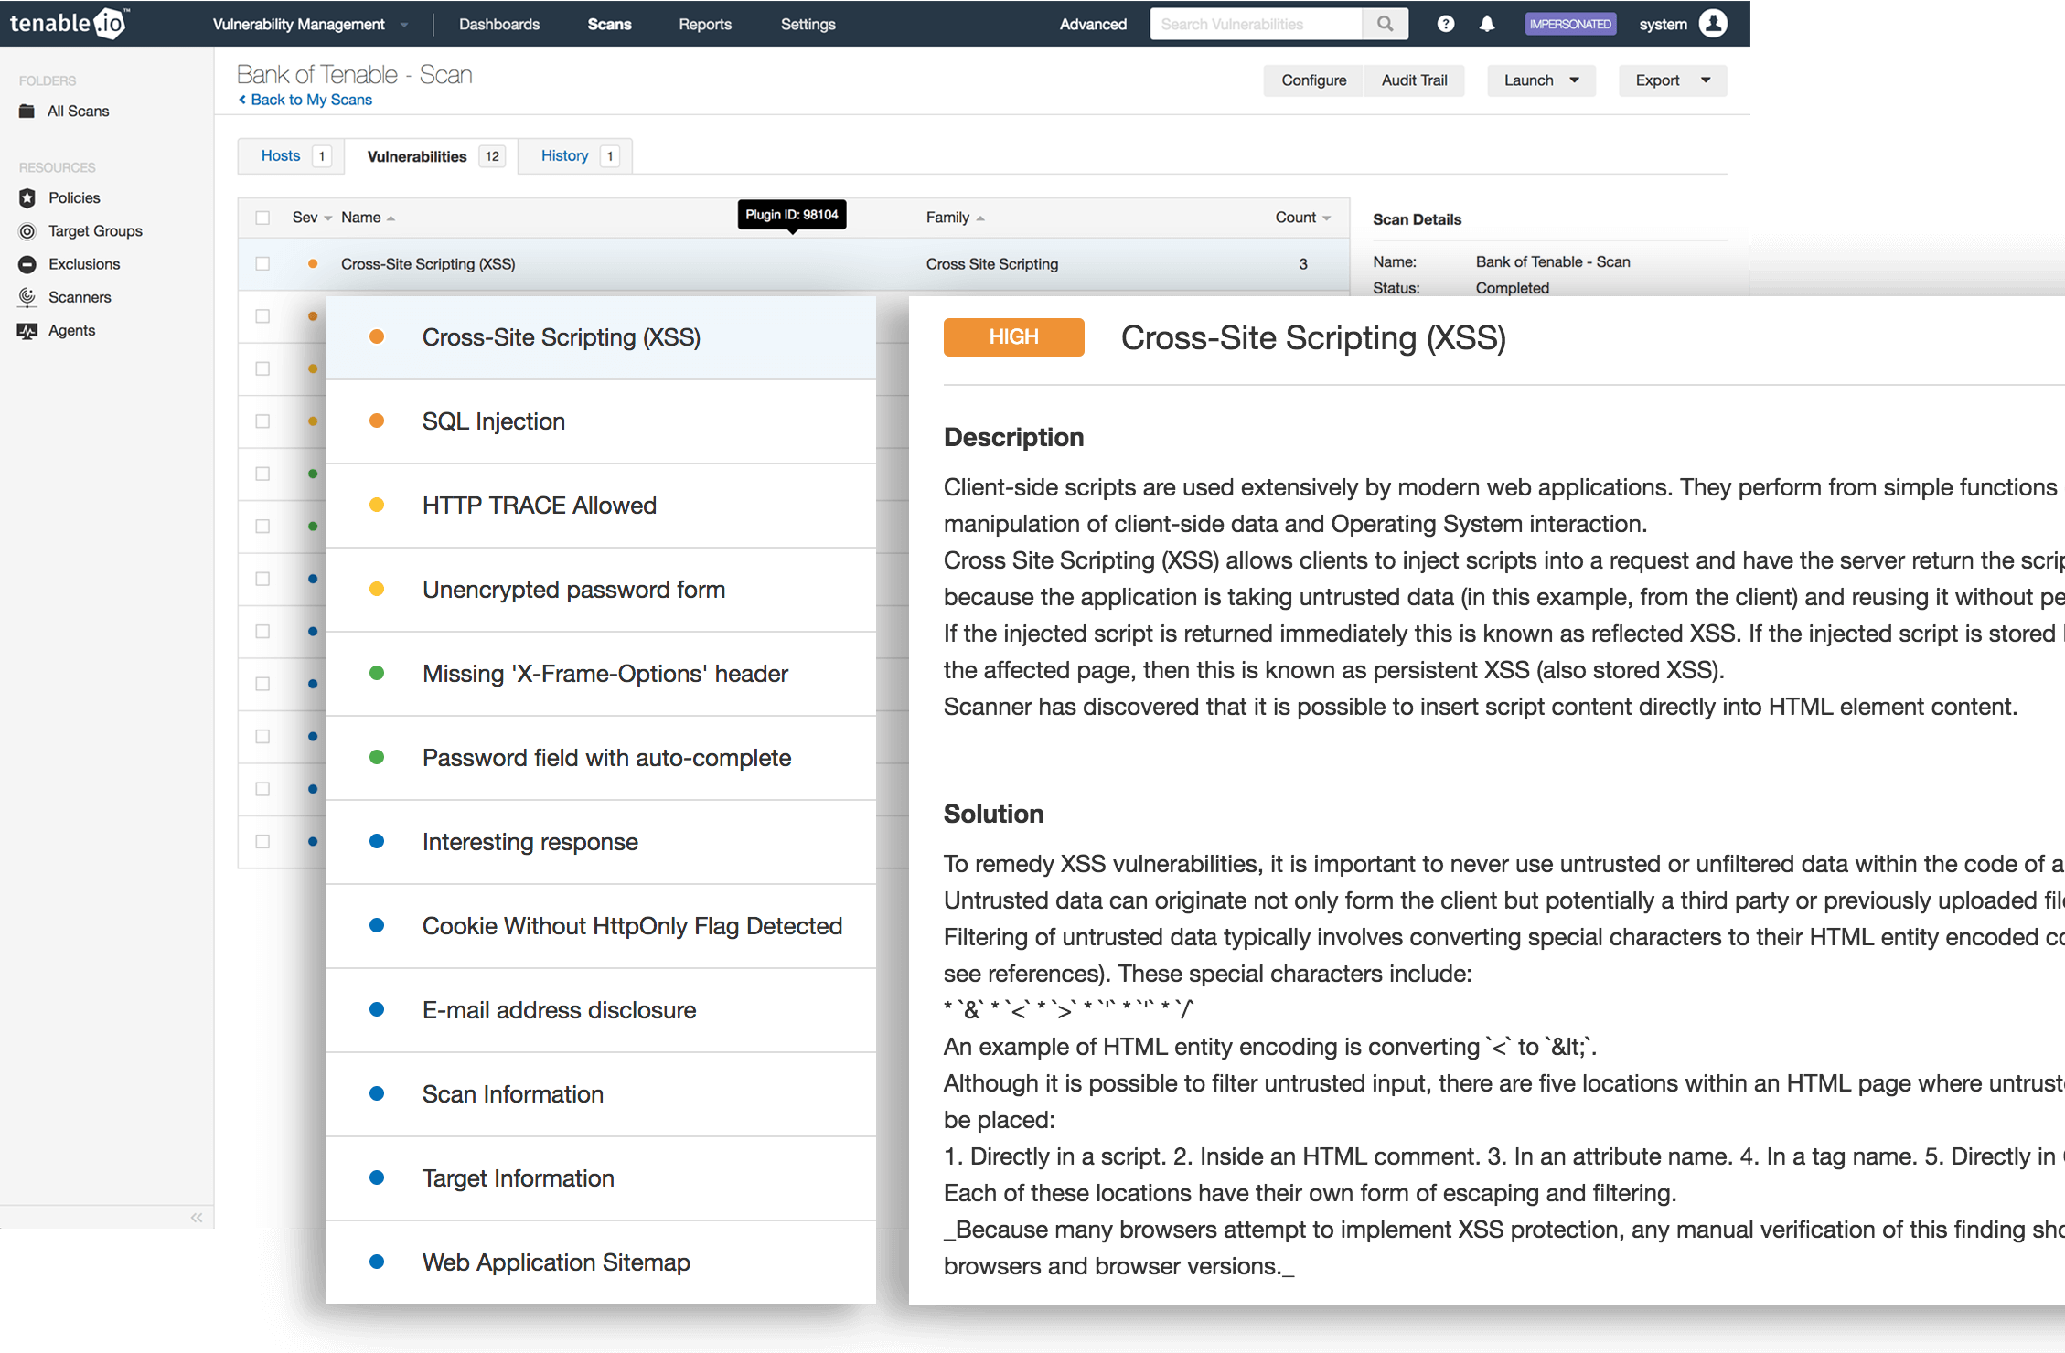The height and width of the screenshot is (1353, 2065).
Task: Select E-mail address disclosure entry
Action: coord(601,1010)
